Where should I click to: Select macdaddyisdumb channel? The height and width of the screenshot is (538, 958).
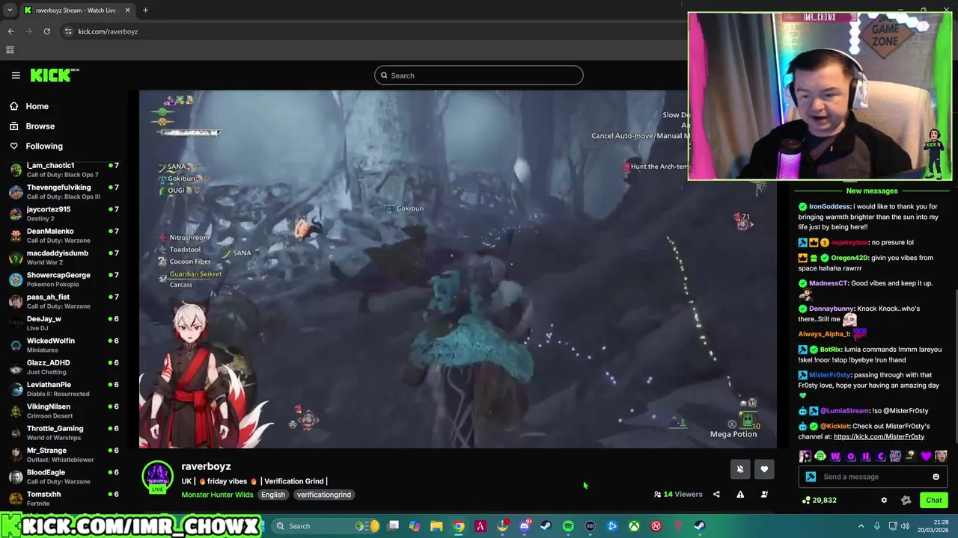click(64, 258)
